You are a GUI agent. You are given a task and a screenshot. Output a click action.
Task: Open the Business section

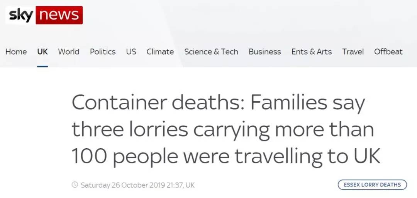pos(265,52)
